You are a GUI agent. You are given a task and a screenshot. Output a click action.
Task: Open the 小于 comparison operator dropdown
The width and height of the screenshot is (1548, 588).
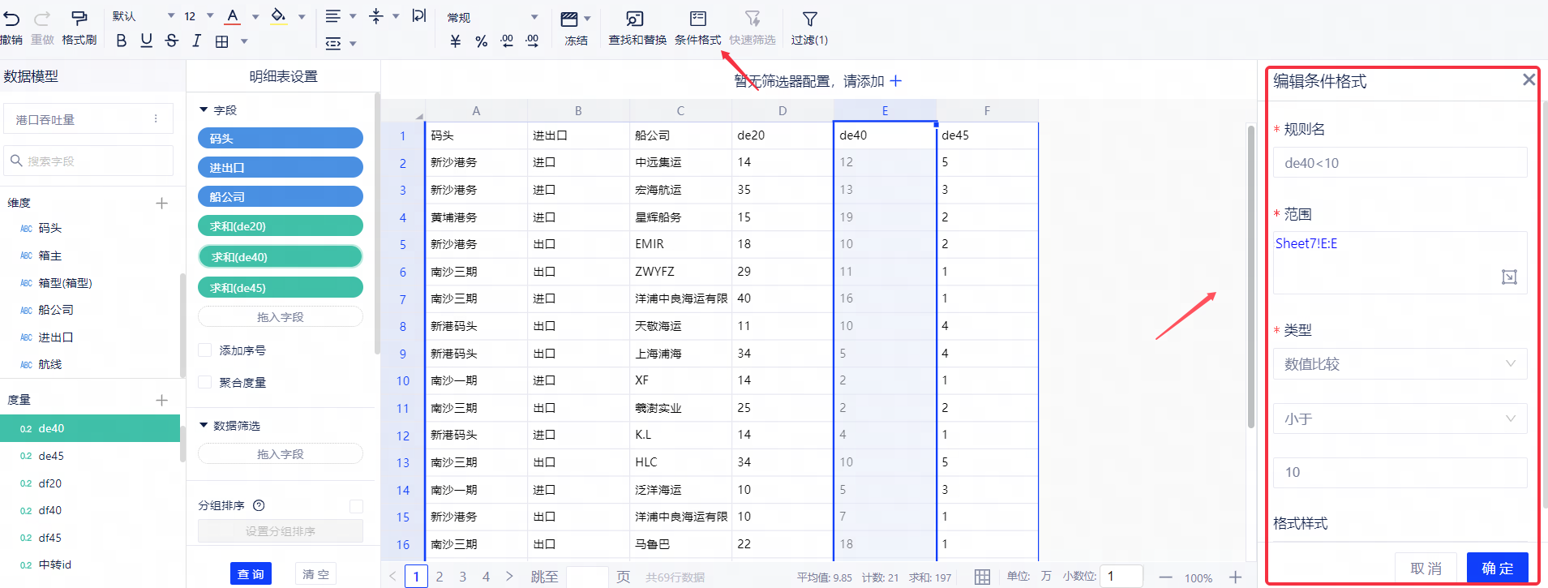[1400, 419]
